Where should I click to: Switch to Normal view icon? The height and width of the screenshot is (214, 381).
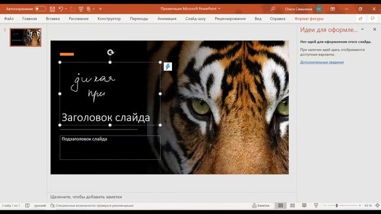(280, 206)
